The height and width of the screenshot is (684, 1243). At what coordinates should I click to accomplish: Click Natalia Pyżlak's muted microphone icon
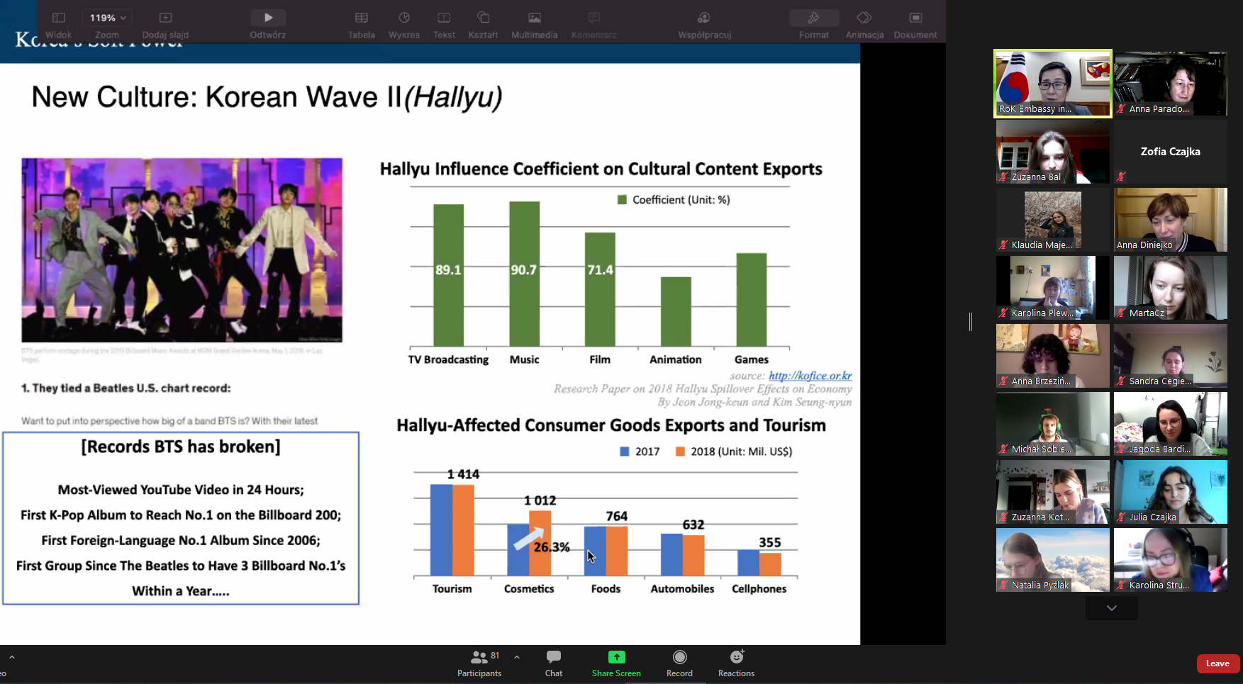point(1003,585)
